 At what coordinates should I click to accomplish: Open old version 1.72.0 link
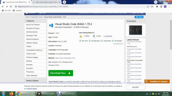point(134,50)
